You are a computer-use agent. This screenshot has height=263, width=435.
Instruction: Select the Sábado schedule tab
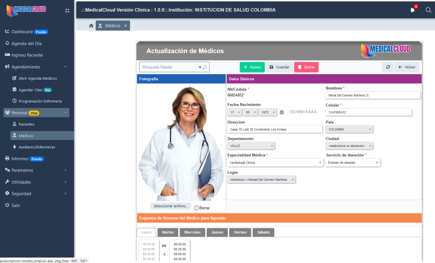click(x=263, y=232)
